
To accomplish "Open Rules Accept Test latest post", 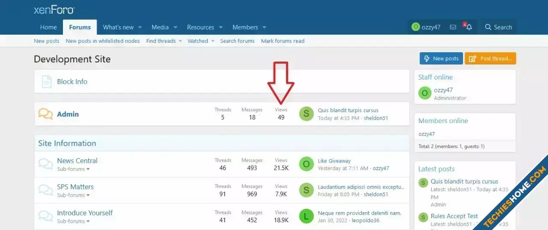I will 454,216.
